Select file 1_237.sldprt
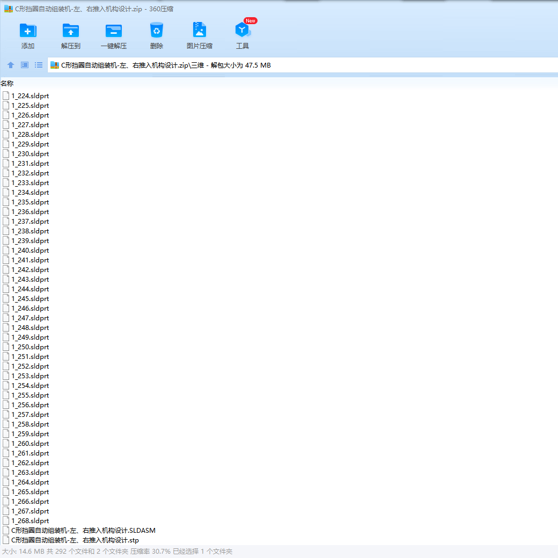 [30, 222]
